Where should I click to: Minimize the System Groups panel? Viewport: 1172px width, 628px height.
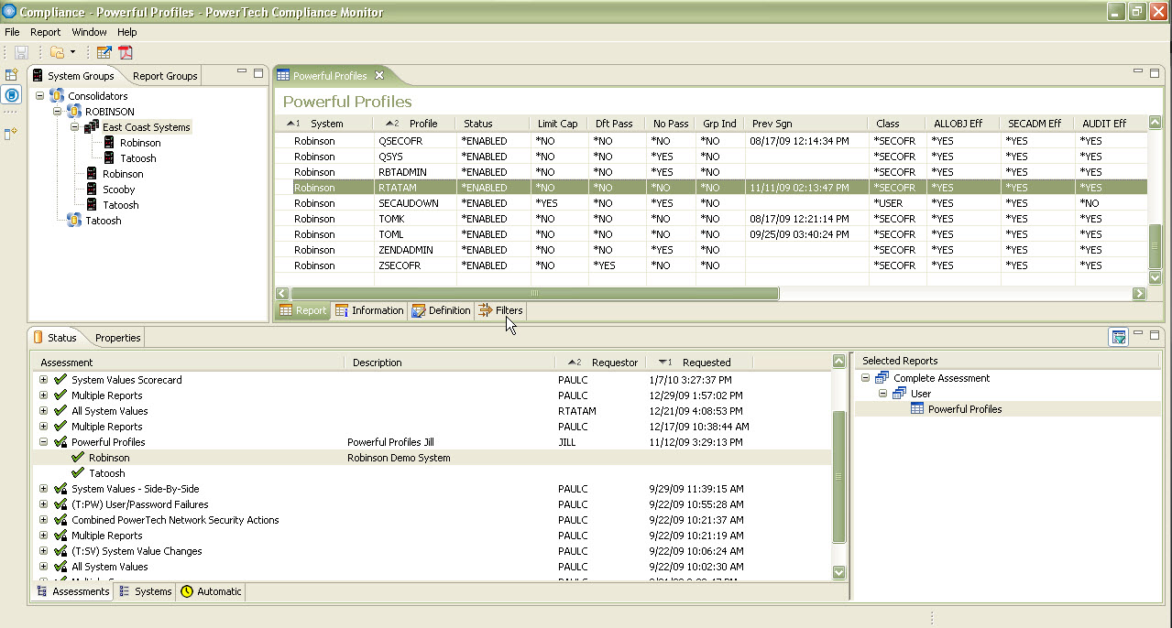(242, 71)
